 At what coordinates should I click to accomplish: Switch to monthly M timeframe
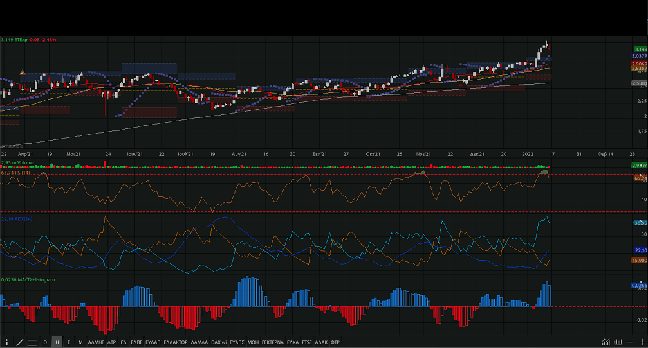point(80,342)
